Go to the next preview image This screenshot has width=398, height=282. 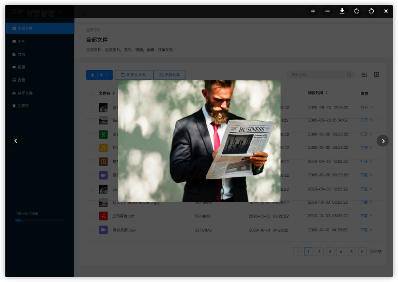(x=383, y=141)
